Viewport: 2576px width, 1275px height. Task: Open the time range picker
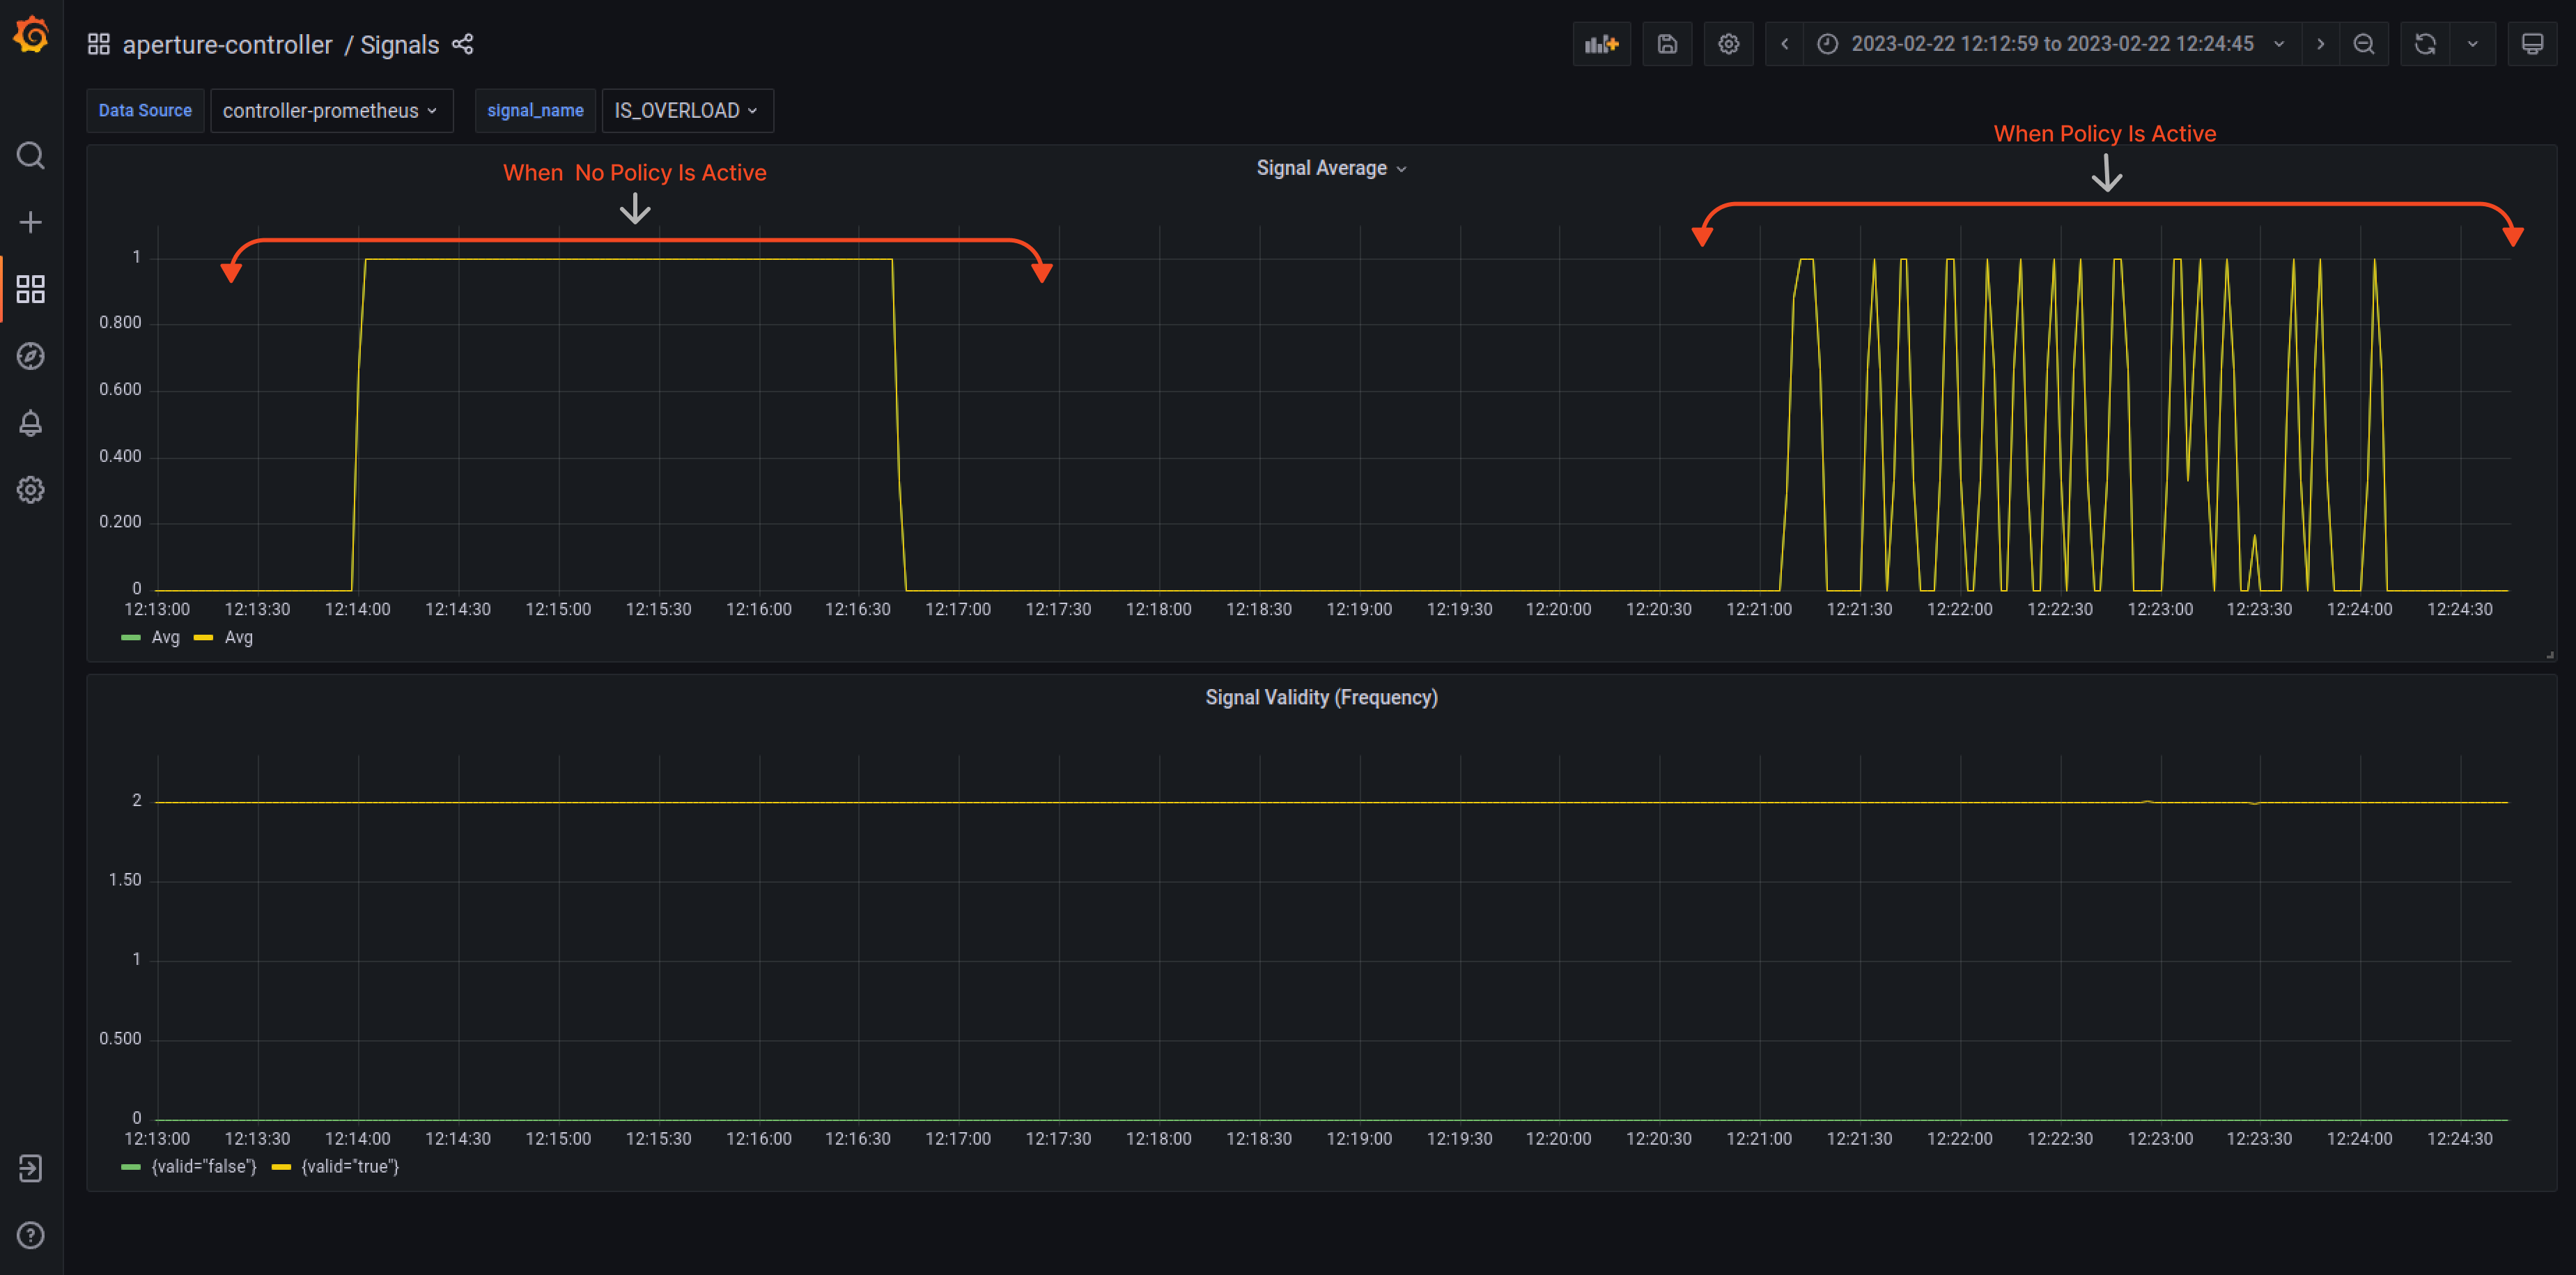[2052, 44]
